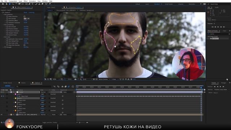Jump to last frame in Preview panel
This screenshot has height=130, width=231.
point(224,27)
